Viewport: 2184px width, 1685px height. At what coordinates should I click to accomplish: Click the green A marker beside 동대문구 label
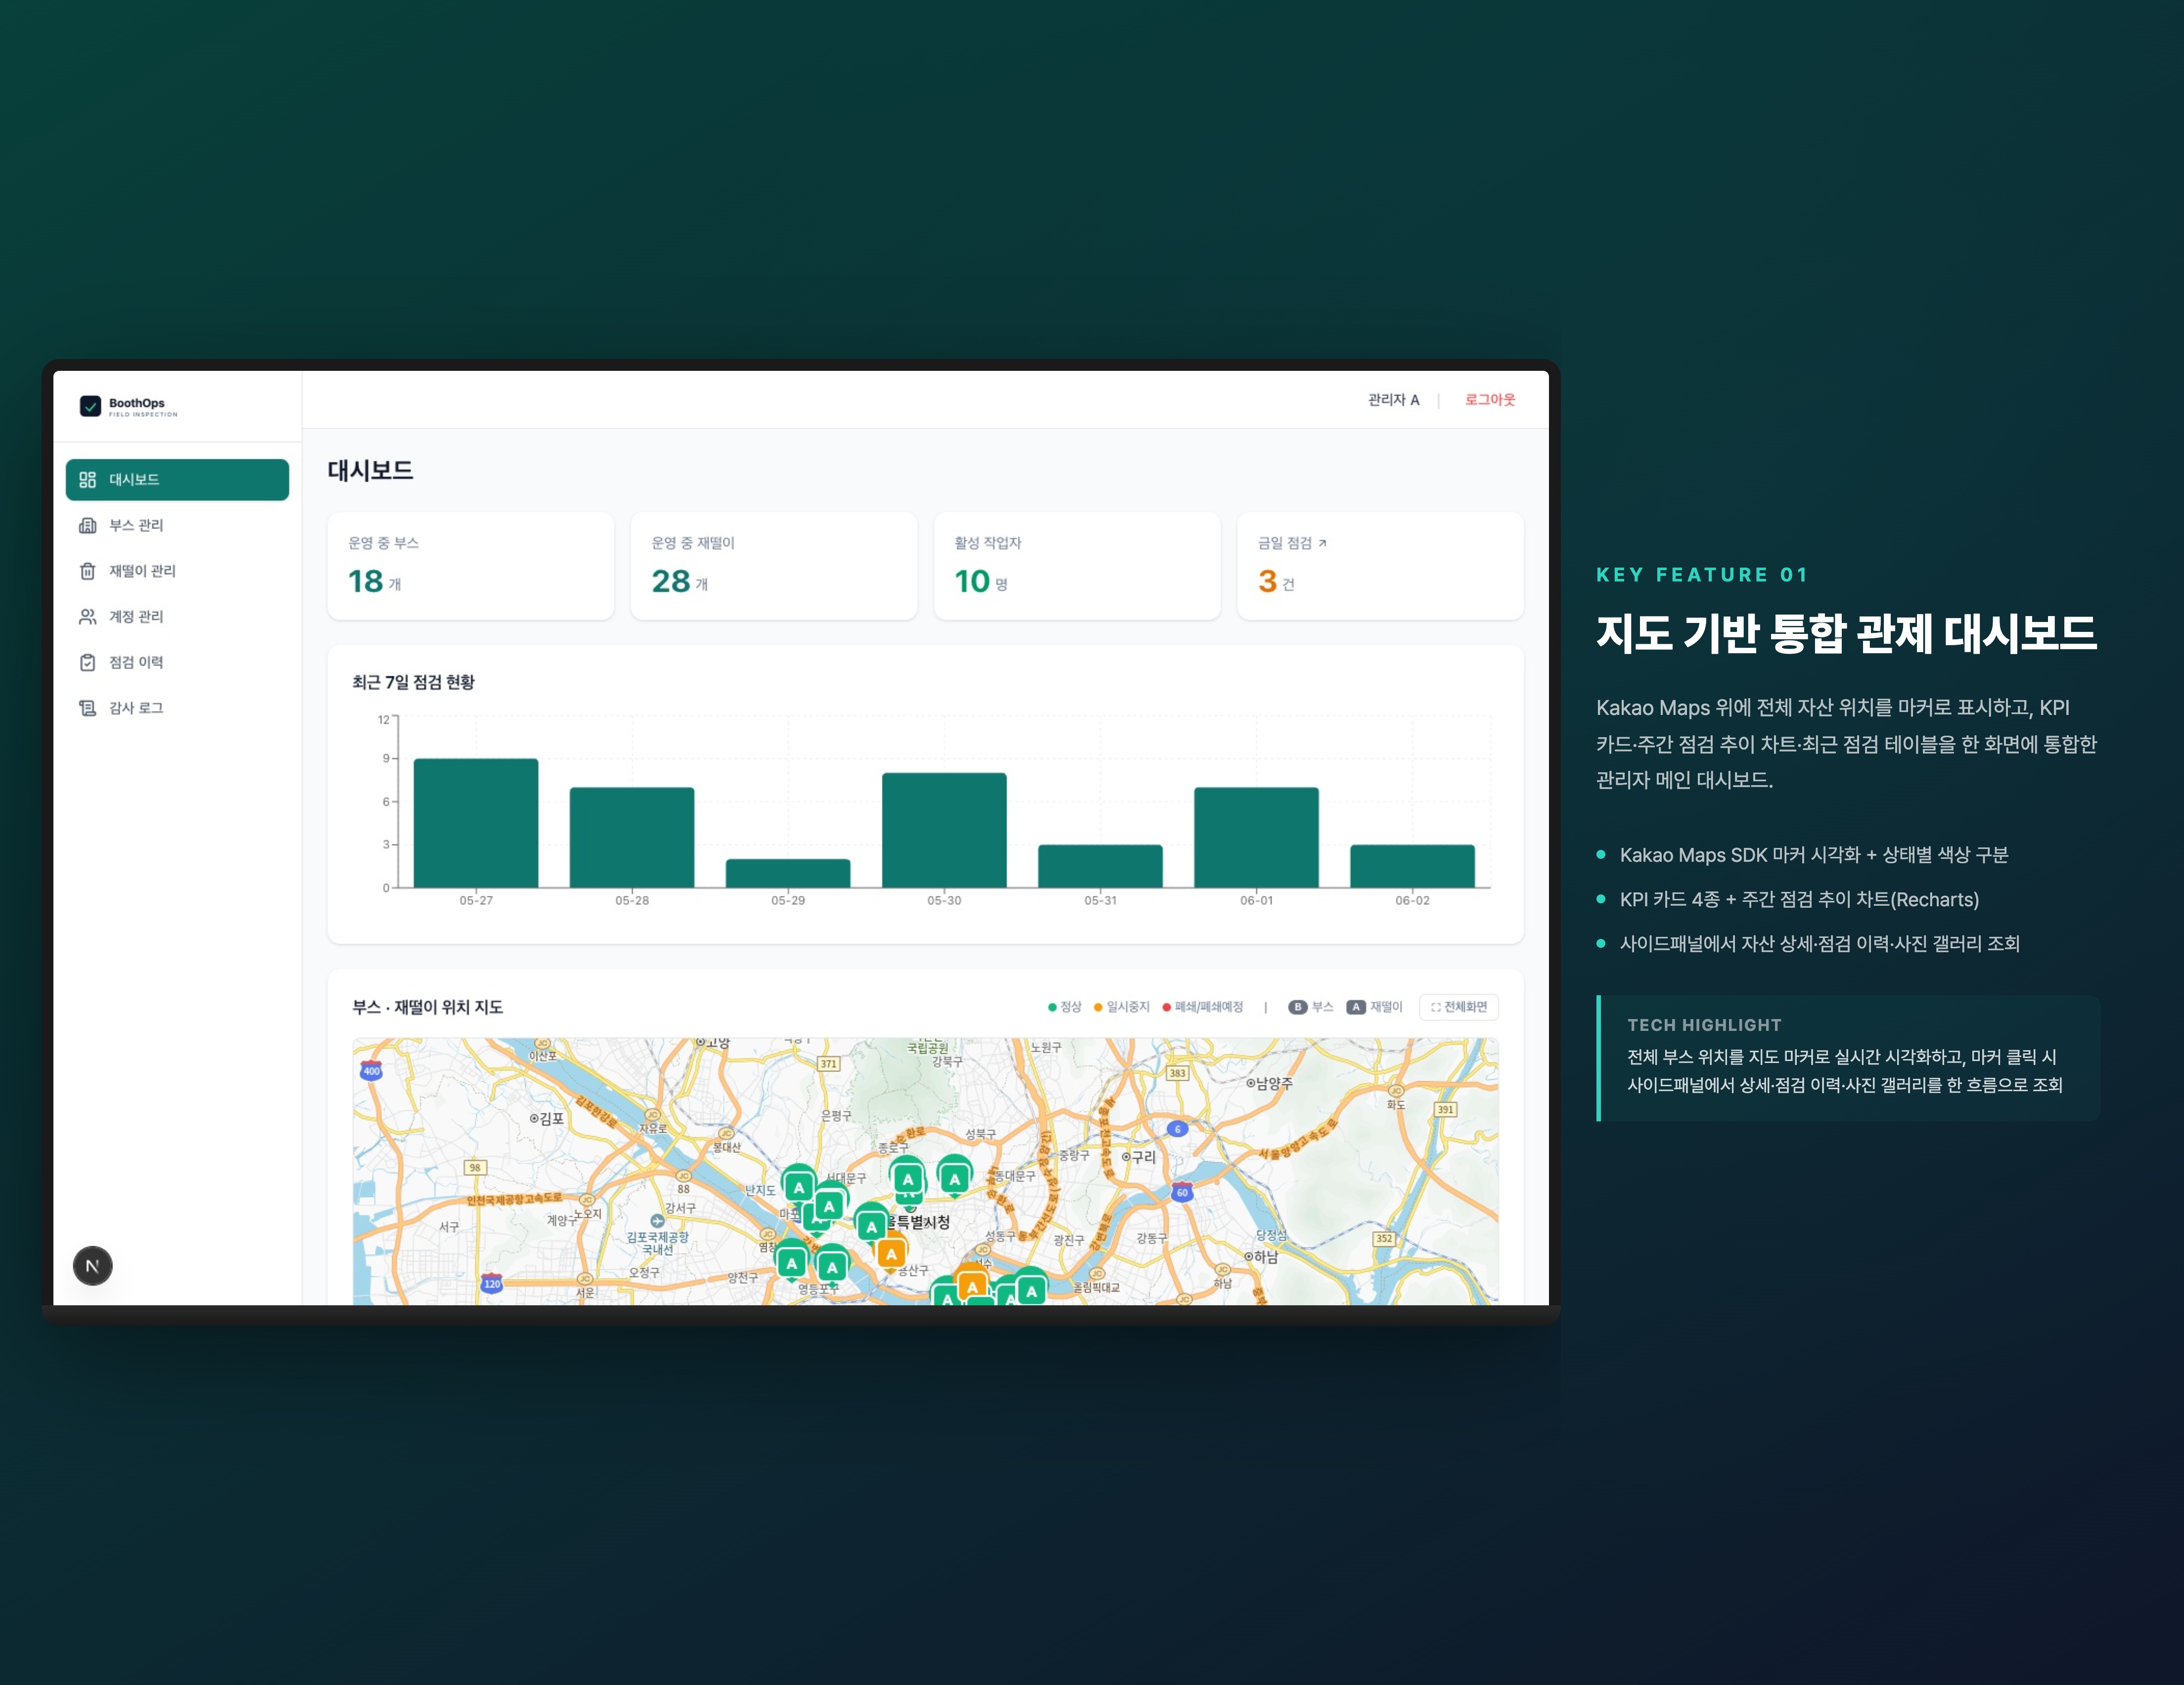tap(955, 1178)
